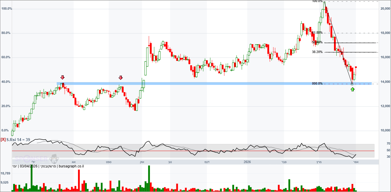
Task: Click the אוג month label
Action: (x=74, y=162)
